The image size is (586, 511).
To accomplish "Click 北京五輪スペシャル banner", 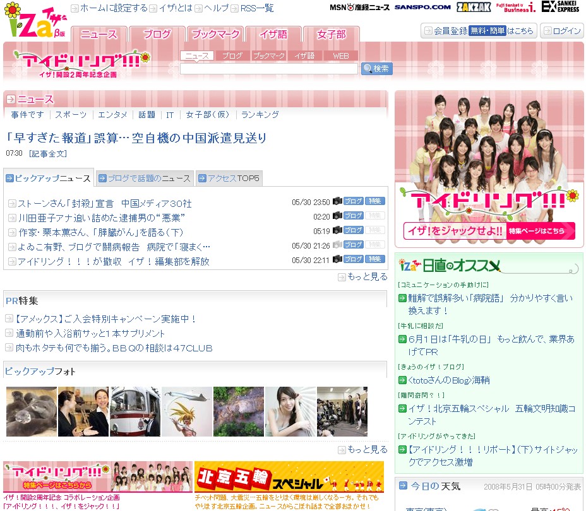I will click(289, 477).
